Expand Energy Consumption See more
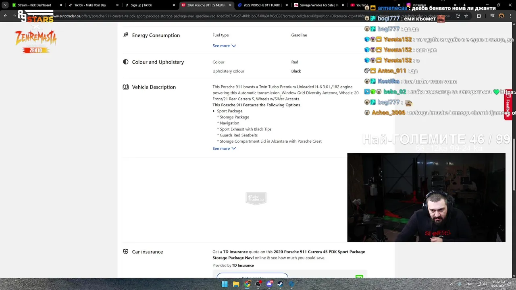The width and height of the screenshot is (516, 290). (x=224, y=46)
